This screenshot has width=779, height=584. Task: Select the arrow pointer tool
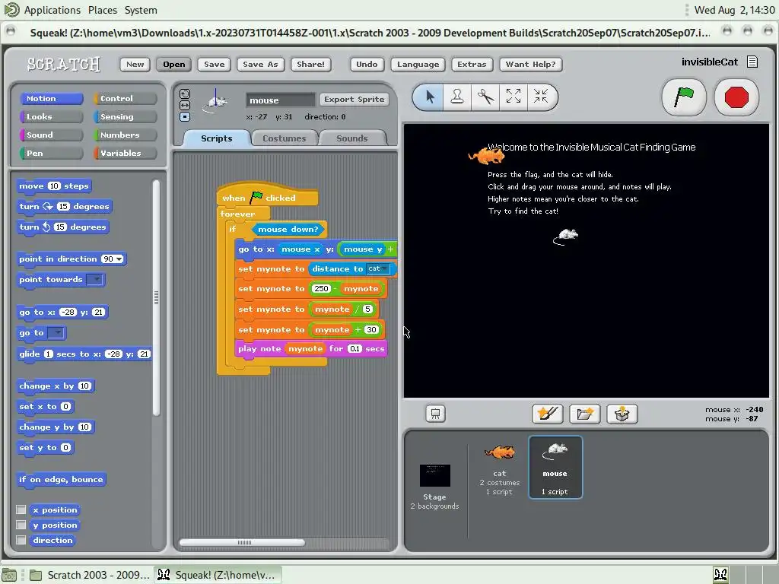430,97
